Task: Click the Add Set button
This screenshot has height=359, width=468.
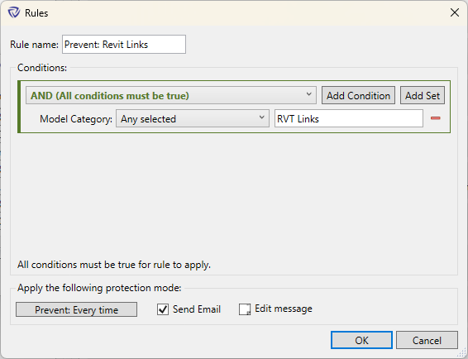Action: (423, 96)
